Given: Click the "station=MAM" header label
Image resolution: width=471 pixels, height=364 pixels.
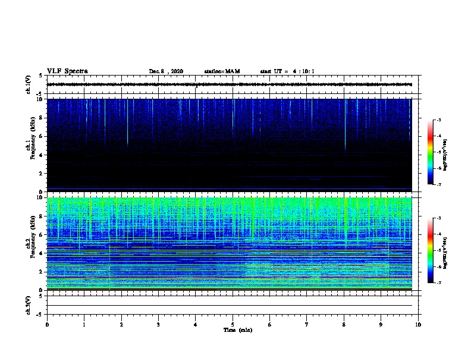Looking at the screenshot, I should pos(222,71).
